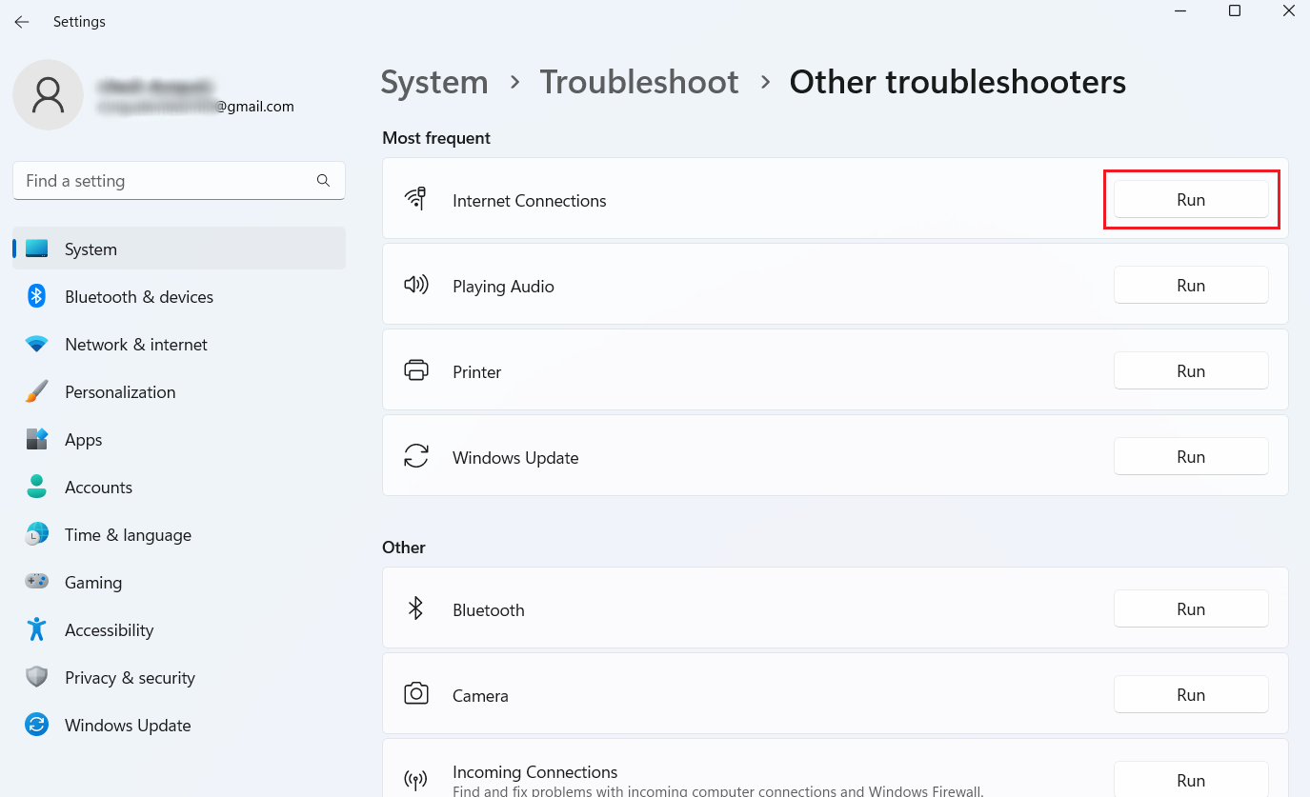Click the Bluetooth icon in Other troubleshooters

tap(415, 608)
